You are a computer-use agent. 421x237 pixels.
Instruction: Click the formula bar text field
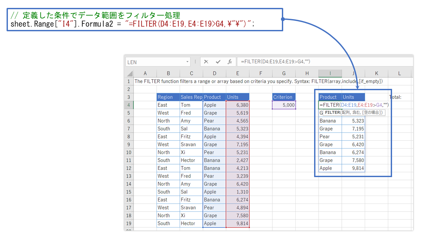pyautogui.click(x=326, y=62)
